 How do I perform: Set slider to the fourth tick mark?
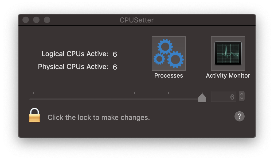(x=135, y=99)
